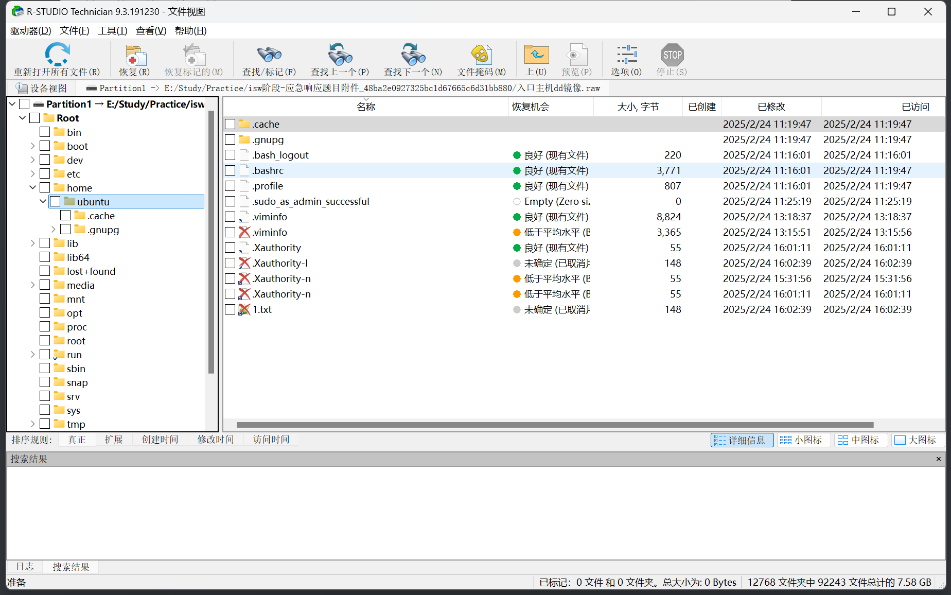Viewport: 951px width, 595px height.
Task: Click the deleted .Xauthority-l file icon
Action: pyautogui.click(x=244, y=263)
